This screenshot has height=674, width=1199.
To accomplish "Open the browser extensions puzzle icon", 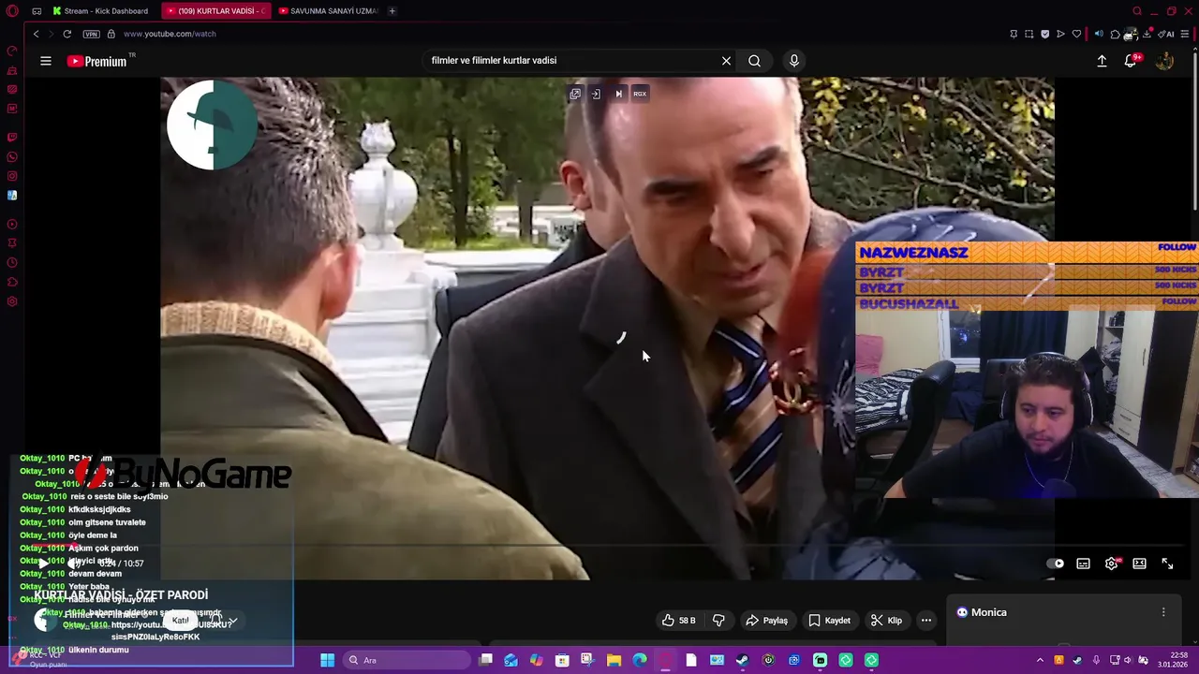I will point(1115,34).
